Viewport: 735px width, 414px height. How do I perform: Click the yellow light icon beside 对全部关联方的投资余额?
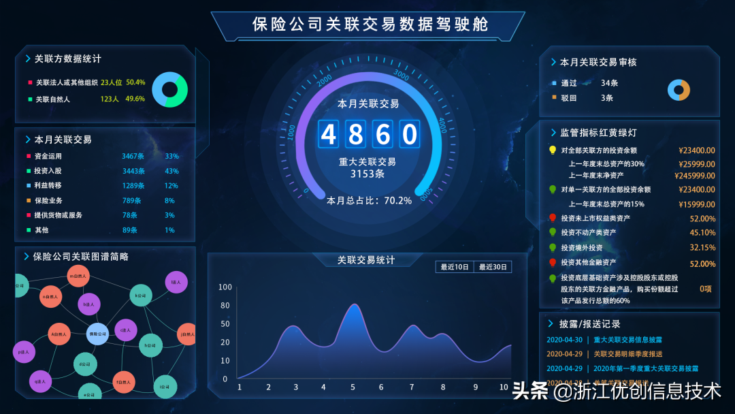click(552, 150)
